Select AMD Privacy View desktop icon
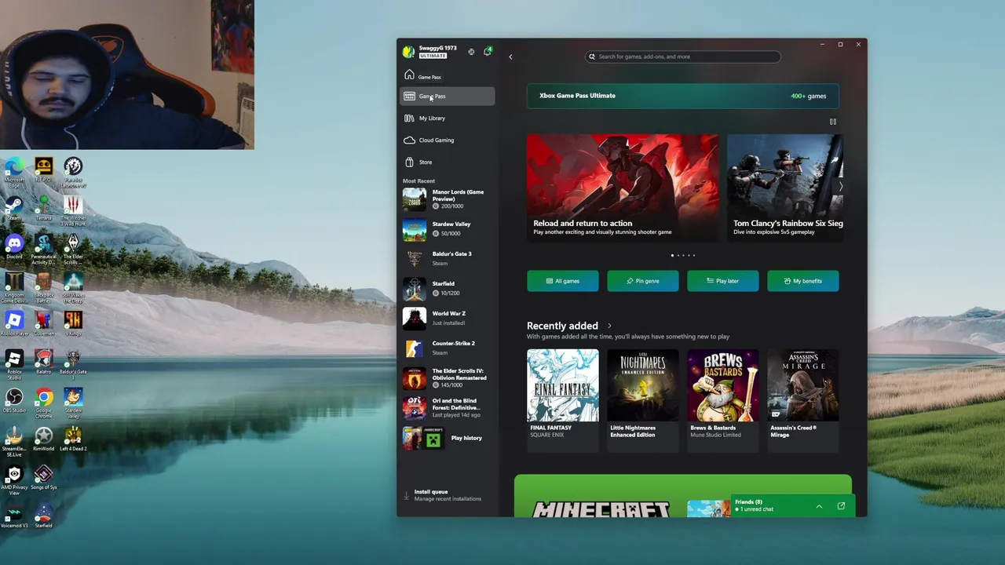 pos(14,479)
